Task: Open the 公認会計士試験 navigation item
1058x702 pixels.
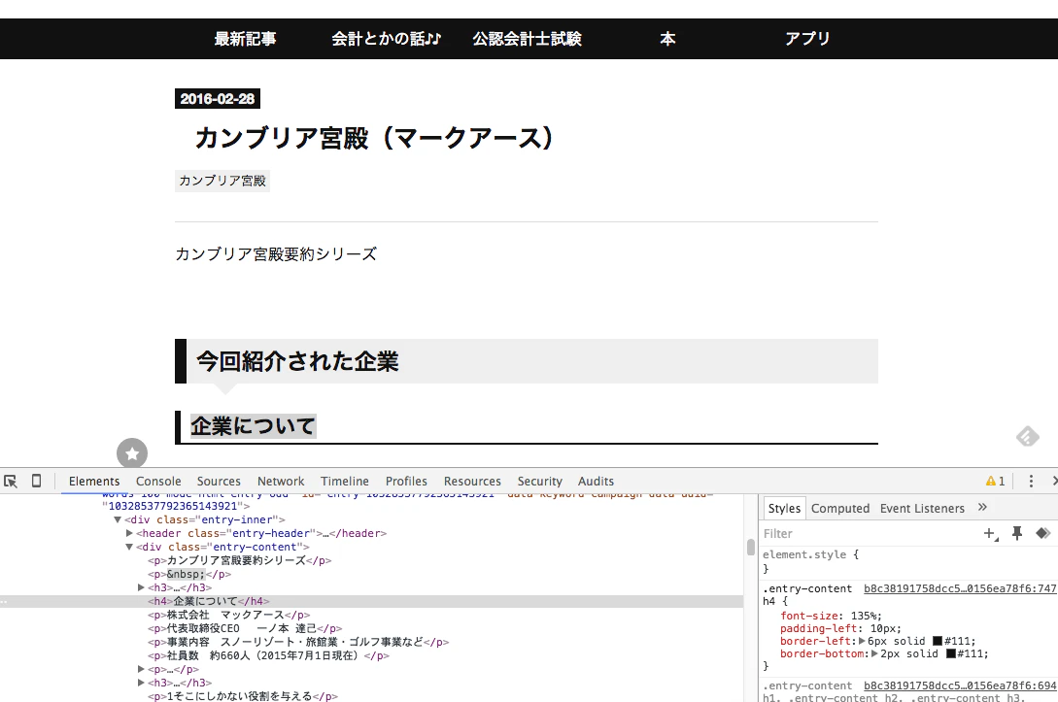Action: (x=527, y=39)
